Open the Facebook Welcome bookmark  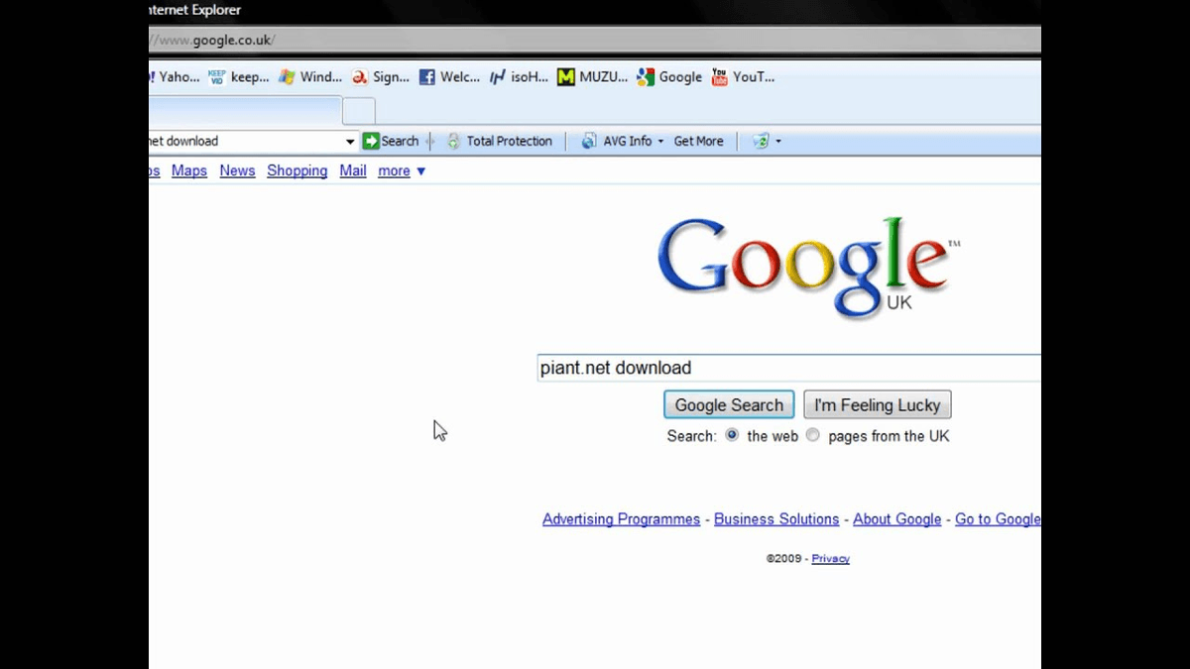click(448, 77)
